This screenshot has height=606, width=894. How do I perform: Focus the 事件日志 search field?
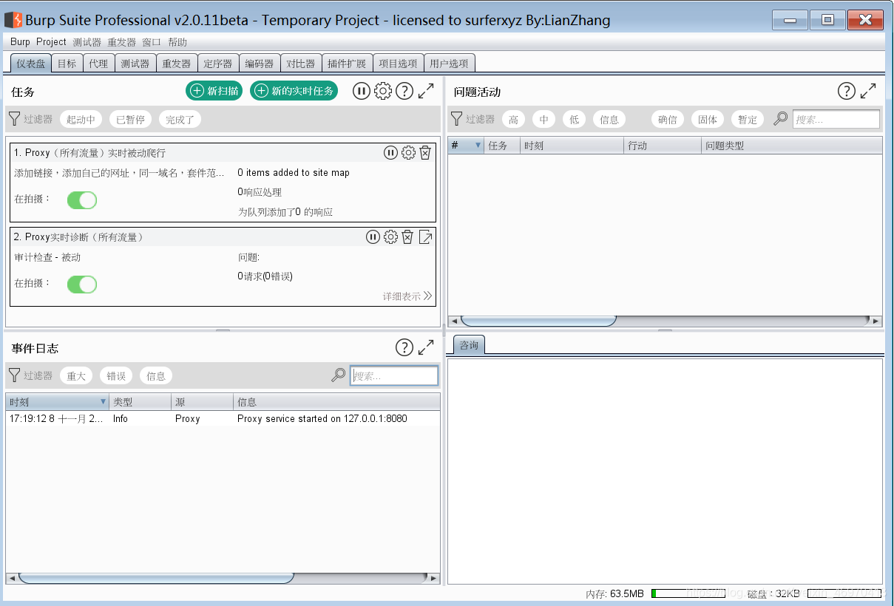point(394,375)
